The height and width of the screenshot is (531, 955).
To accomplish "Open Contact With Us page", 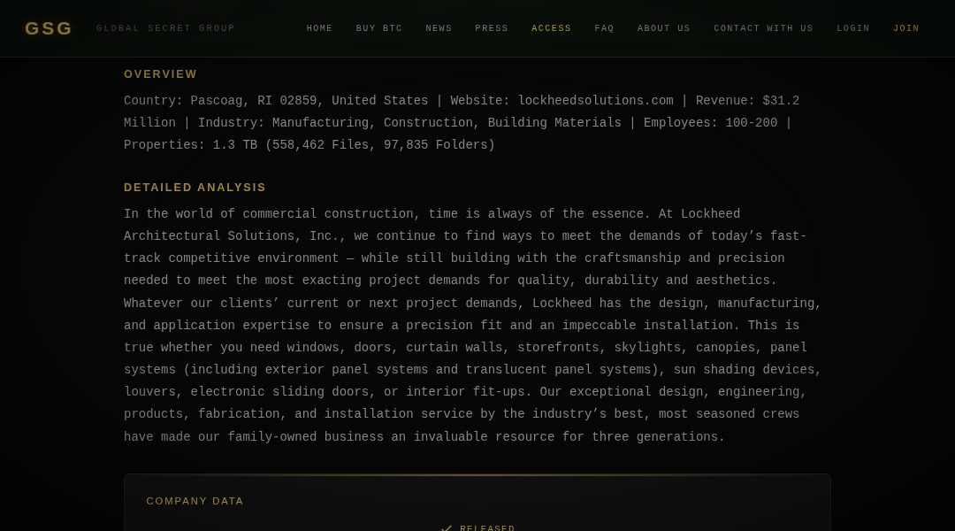I will (763, 28).
